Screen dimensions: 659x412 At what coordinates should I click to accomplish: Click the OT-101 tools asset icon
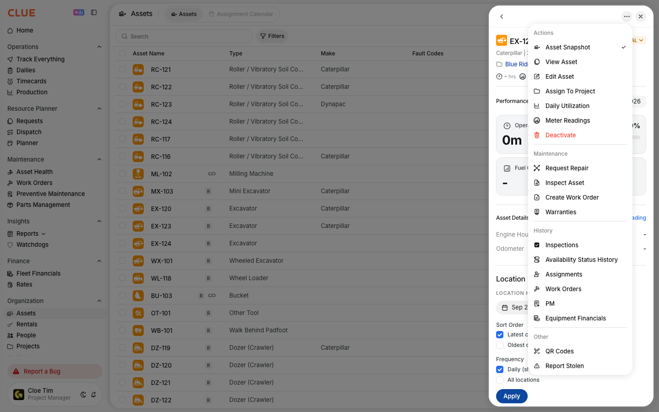pyautogui.click(x=138, y=313)
